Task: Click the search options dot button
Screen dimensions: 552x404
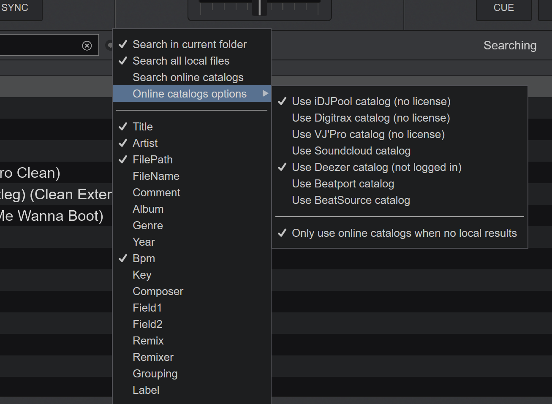Action: coord(109,45)
